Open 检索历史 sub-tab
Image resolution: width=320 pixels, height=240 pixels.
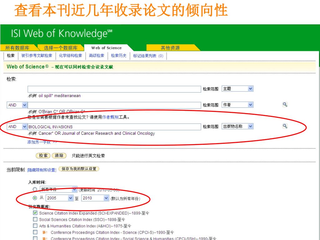pyautogui.click(x=118, y=56)
